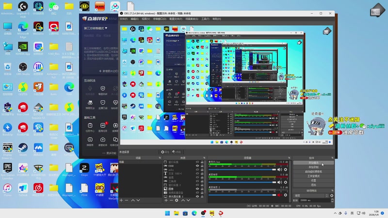Open 工具(T) menu in OBS
Image resolution: width=388 pixels, height=218 pixels.
205,19
